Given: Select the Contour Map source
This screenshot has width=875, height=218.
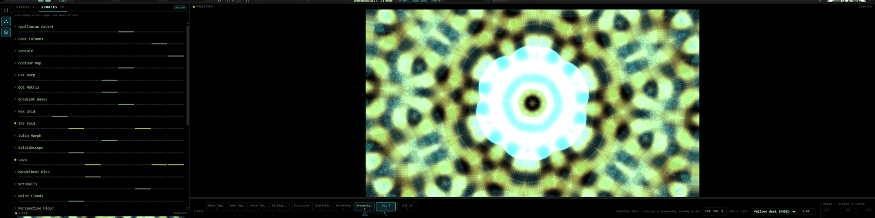Looking at the screenshot, I should pyautogui.click(x=30, y=63).
